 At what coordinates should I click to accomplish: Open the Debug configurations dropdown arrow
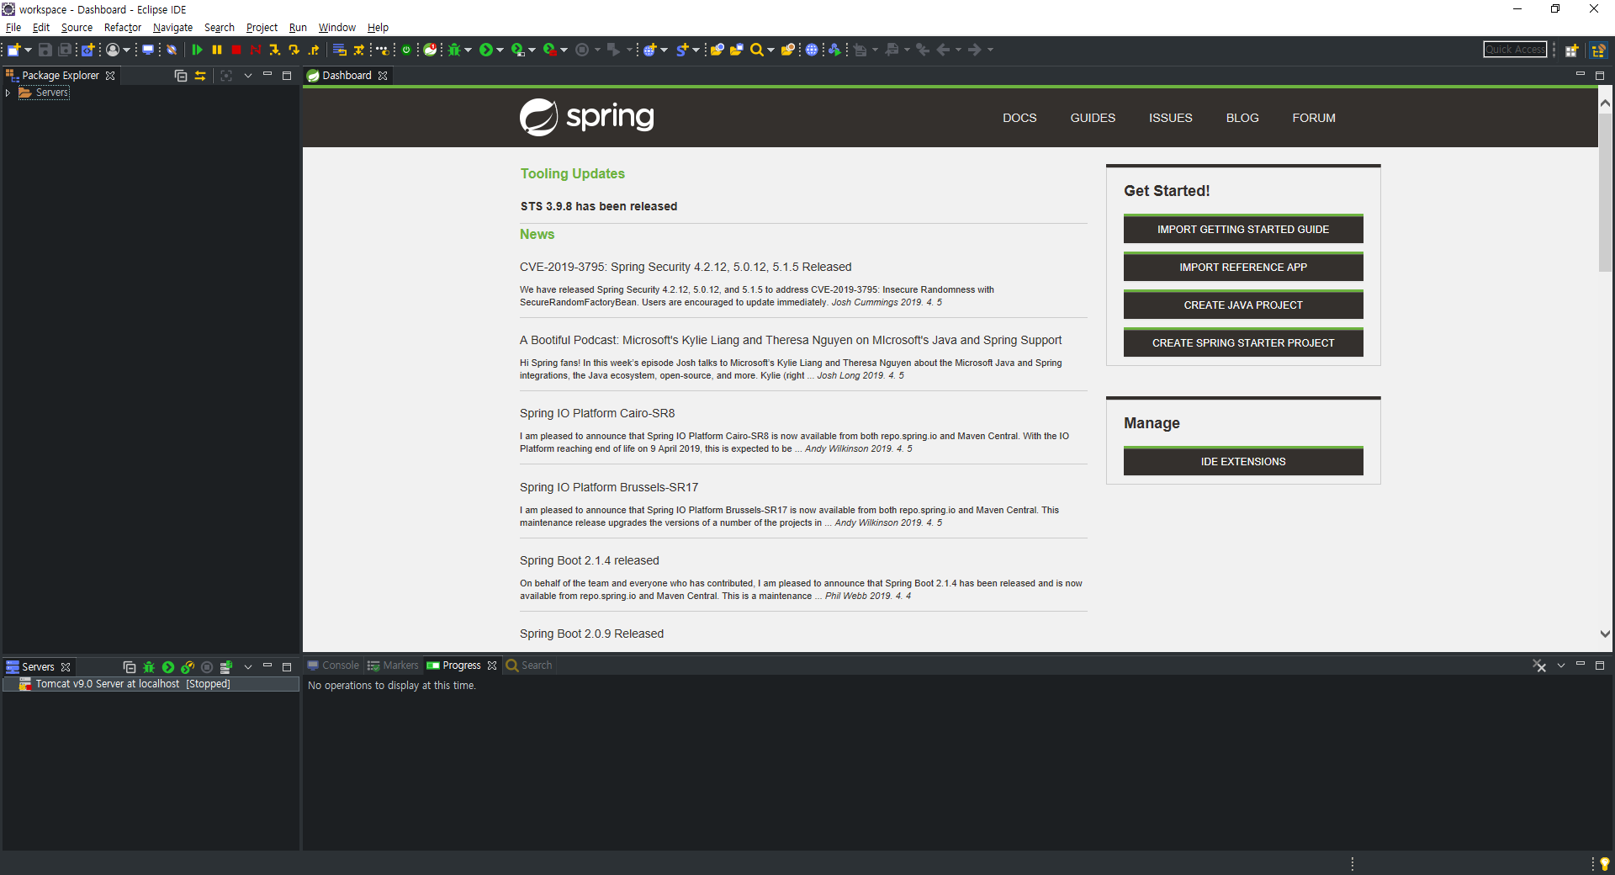[469, 50]
